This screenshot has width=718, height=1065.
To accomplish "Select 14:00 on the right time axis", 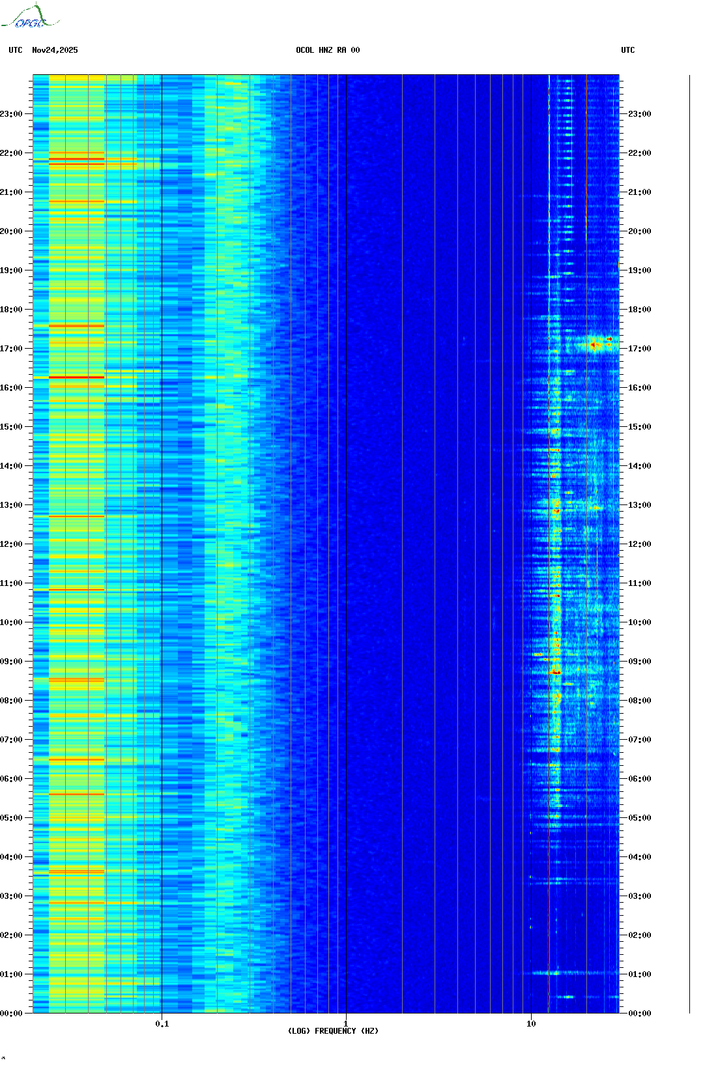I will (640, 466).
